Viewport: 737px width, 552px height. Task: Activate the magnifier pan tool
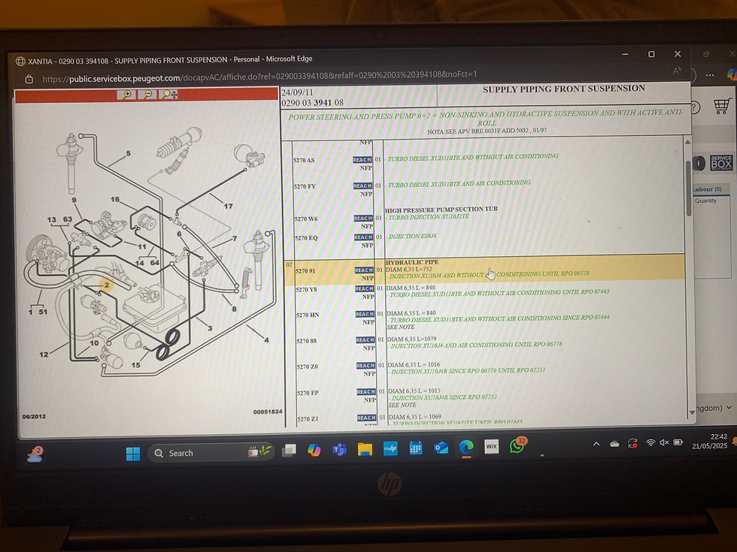coord(169,95)
